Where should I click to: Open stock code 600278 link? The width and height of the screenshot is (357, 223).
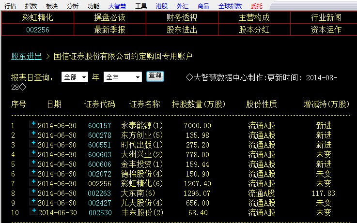point(99,135)
